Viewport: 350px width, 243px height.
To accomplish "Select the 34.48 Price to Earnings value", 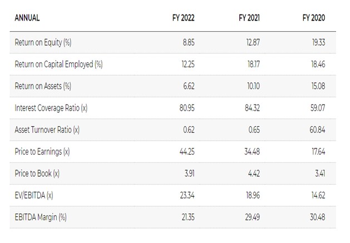I will coord(252,151).
